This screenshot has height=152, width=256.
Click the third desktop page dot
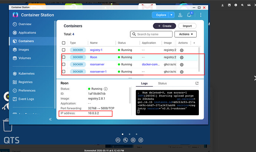pyautogui.click(x=137, y=134)
